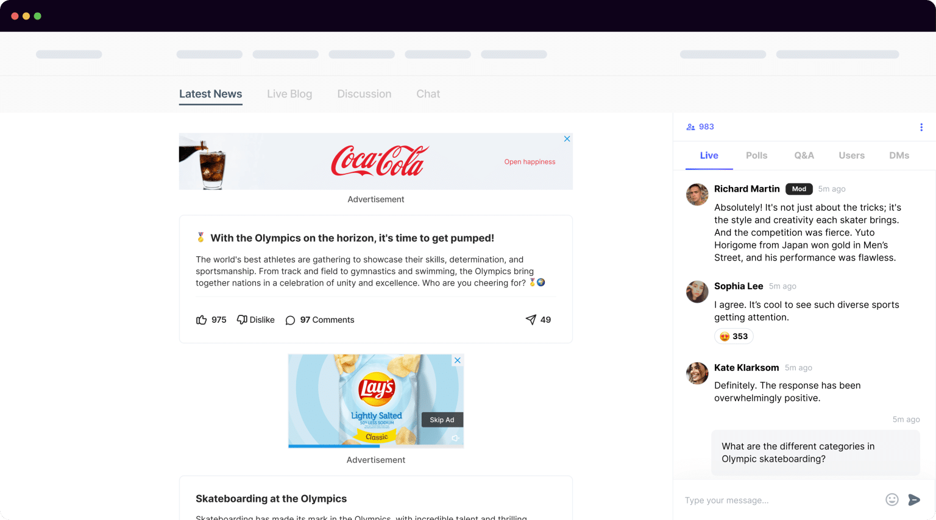Share the Olympics post via the share icon
The image size is (936, 520).
(537, 320)
